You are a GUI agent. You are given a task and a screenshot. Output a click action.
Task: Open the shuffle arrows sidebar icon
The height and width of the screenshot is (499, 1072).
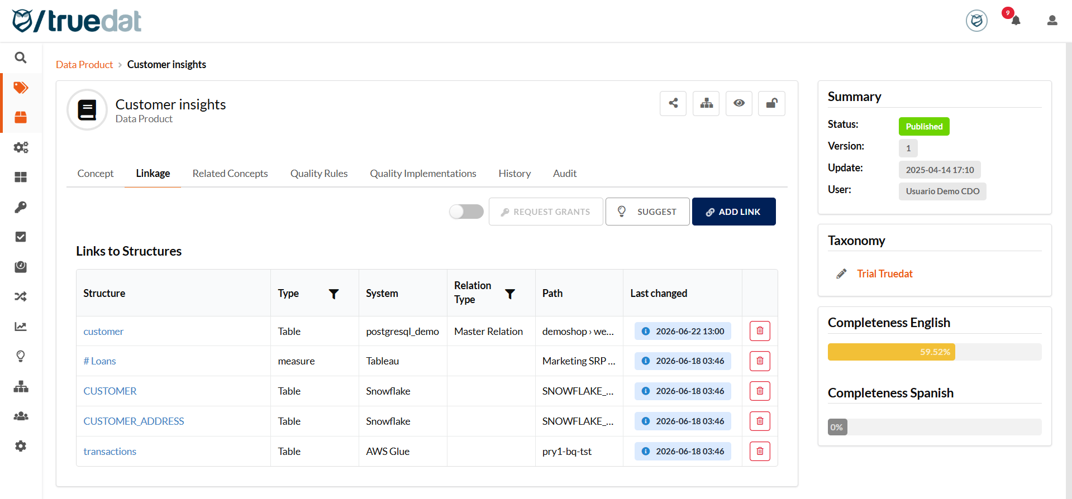21,296
